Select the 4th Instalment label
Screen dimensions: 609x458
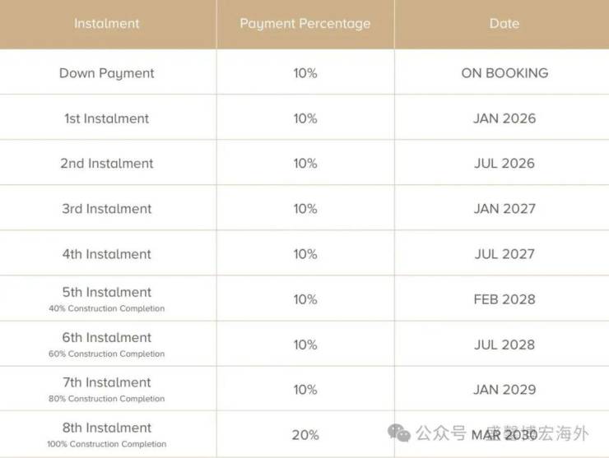(x=107, y=254)
